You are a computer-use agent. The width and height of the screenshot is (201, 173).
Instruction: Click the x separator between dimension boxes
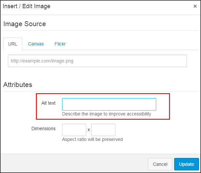point(89,130)
